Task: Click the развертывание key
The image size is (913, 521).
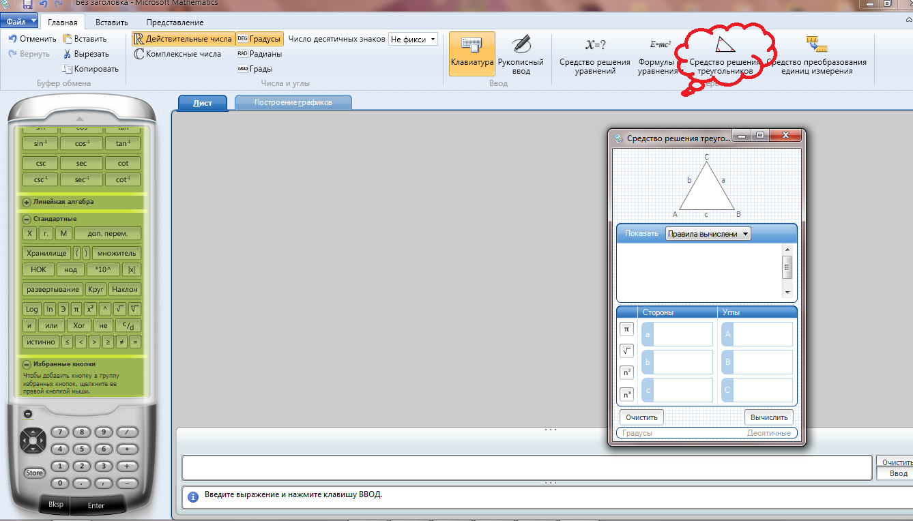Action: (53, 289)
